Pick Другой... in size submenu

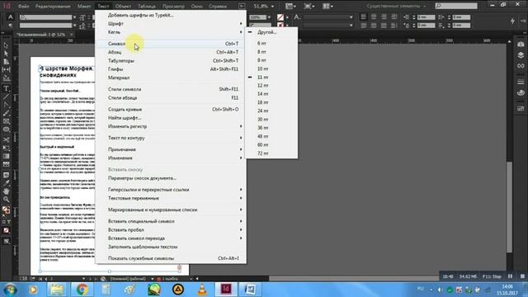[271, 32]
